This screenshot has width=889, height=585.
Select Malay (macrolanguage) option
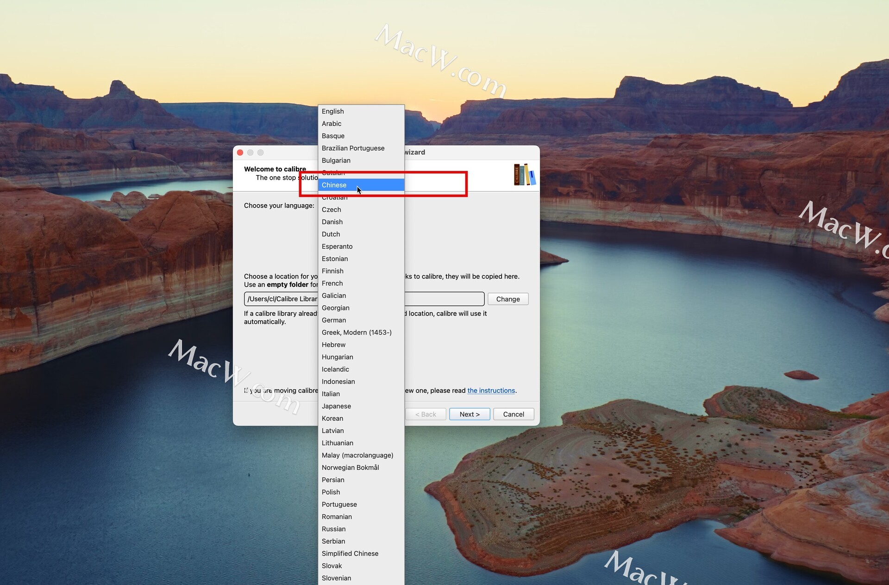tap(357, 455)
